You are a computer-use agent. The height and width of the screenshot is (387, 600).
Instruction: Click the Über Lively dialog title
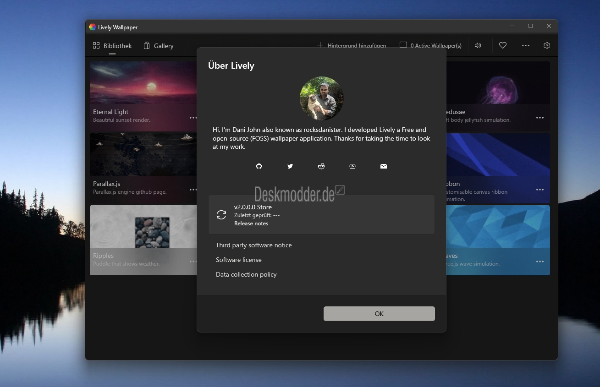[231, 65]
